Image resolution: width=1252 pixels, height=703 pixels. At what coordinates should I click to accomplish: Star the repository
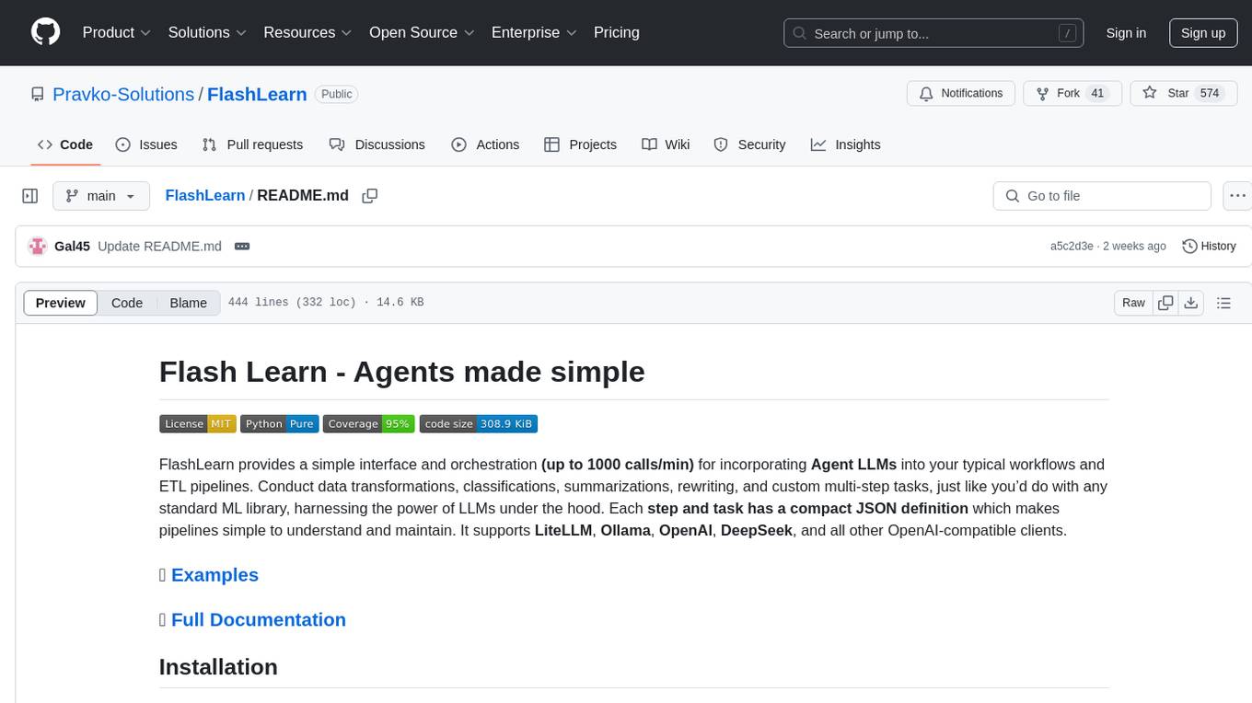point(1184,94)
